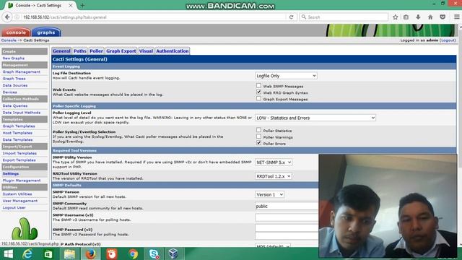Open User Management in the sidebar
The height and width of the screenshot is (260, 462).
(x=20, y=201)
